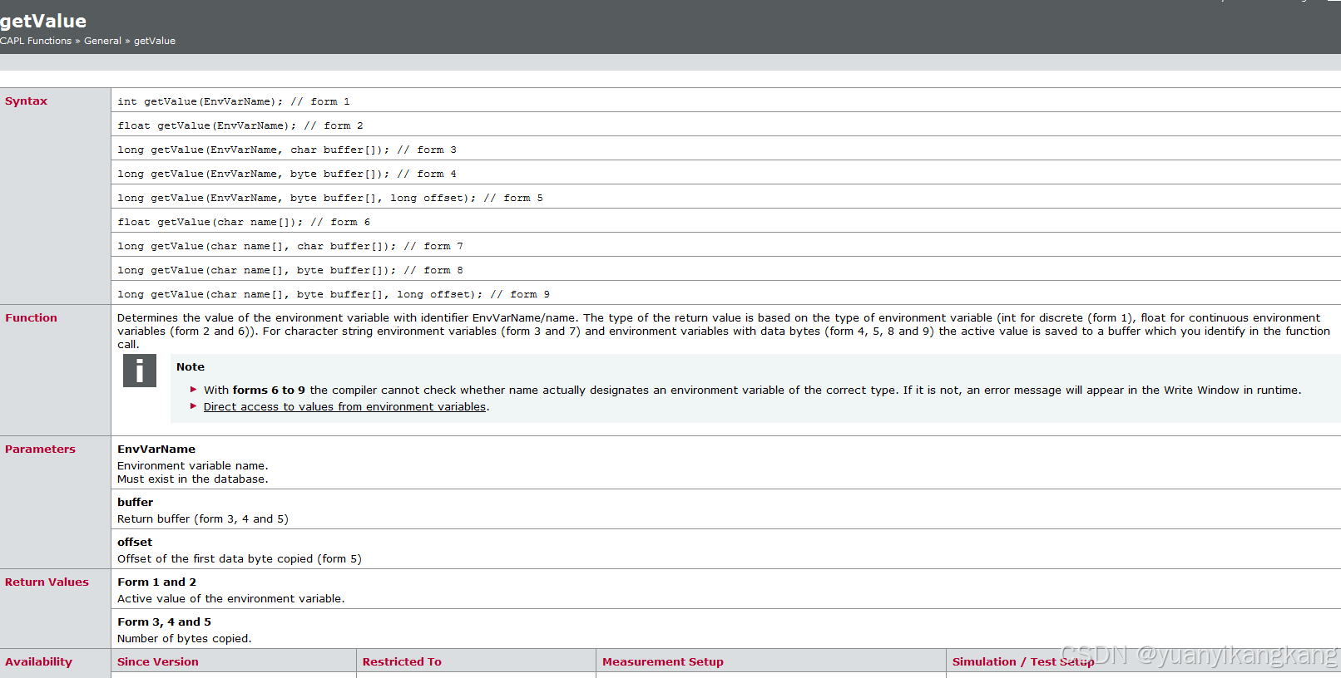1341x678 pixels.
Task: Open 'Direct access to values from environment variables' link
Action: [344, 407]
